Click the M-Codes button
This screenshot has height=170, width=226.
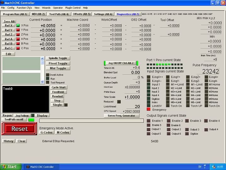click(63, 132)
